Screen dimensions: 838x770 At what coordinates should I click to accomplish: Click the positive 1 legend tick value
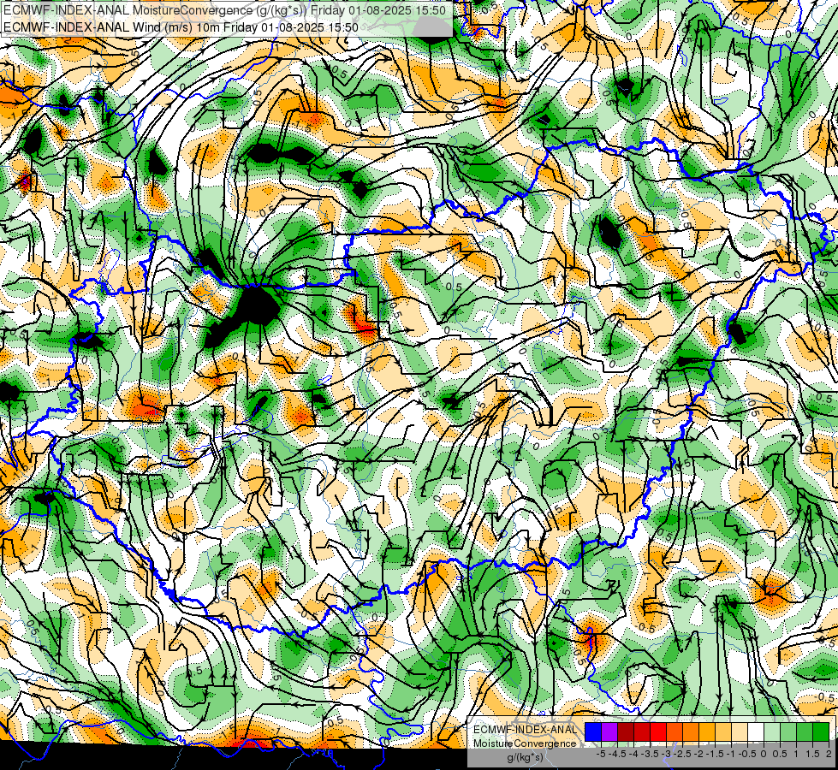click(x=796, y=754)
